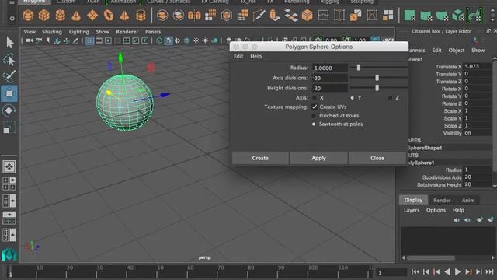The height and width of the screenshot is (280, 497).
Task: Switch to the Render layer tab
Action: click(x=442, y=200)
